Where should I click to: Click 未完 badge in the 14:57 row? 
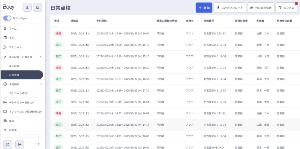coord(58,113)
